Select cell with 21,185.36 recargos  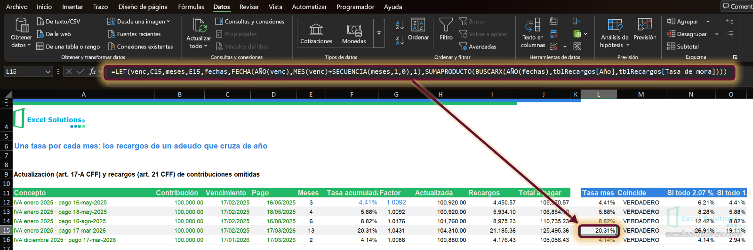[x=492, y=231]
